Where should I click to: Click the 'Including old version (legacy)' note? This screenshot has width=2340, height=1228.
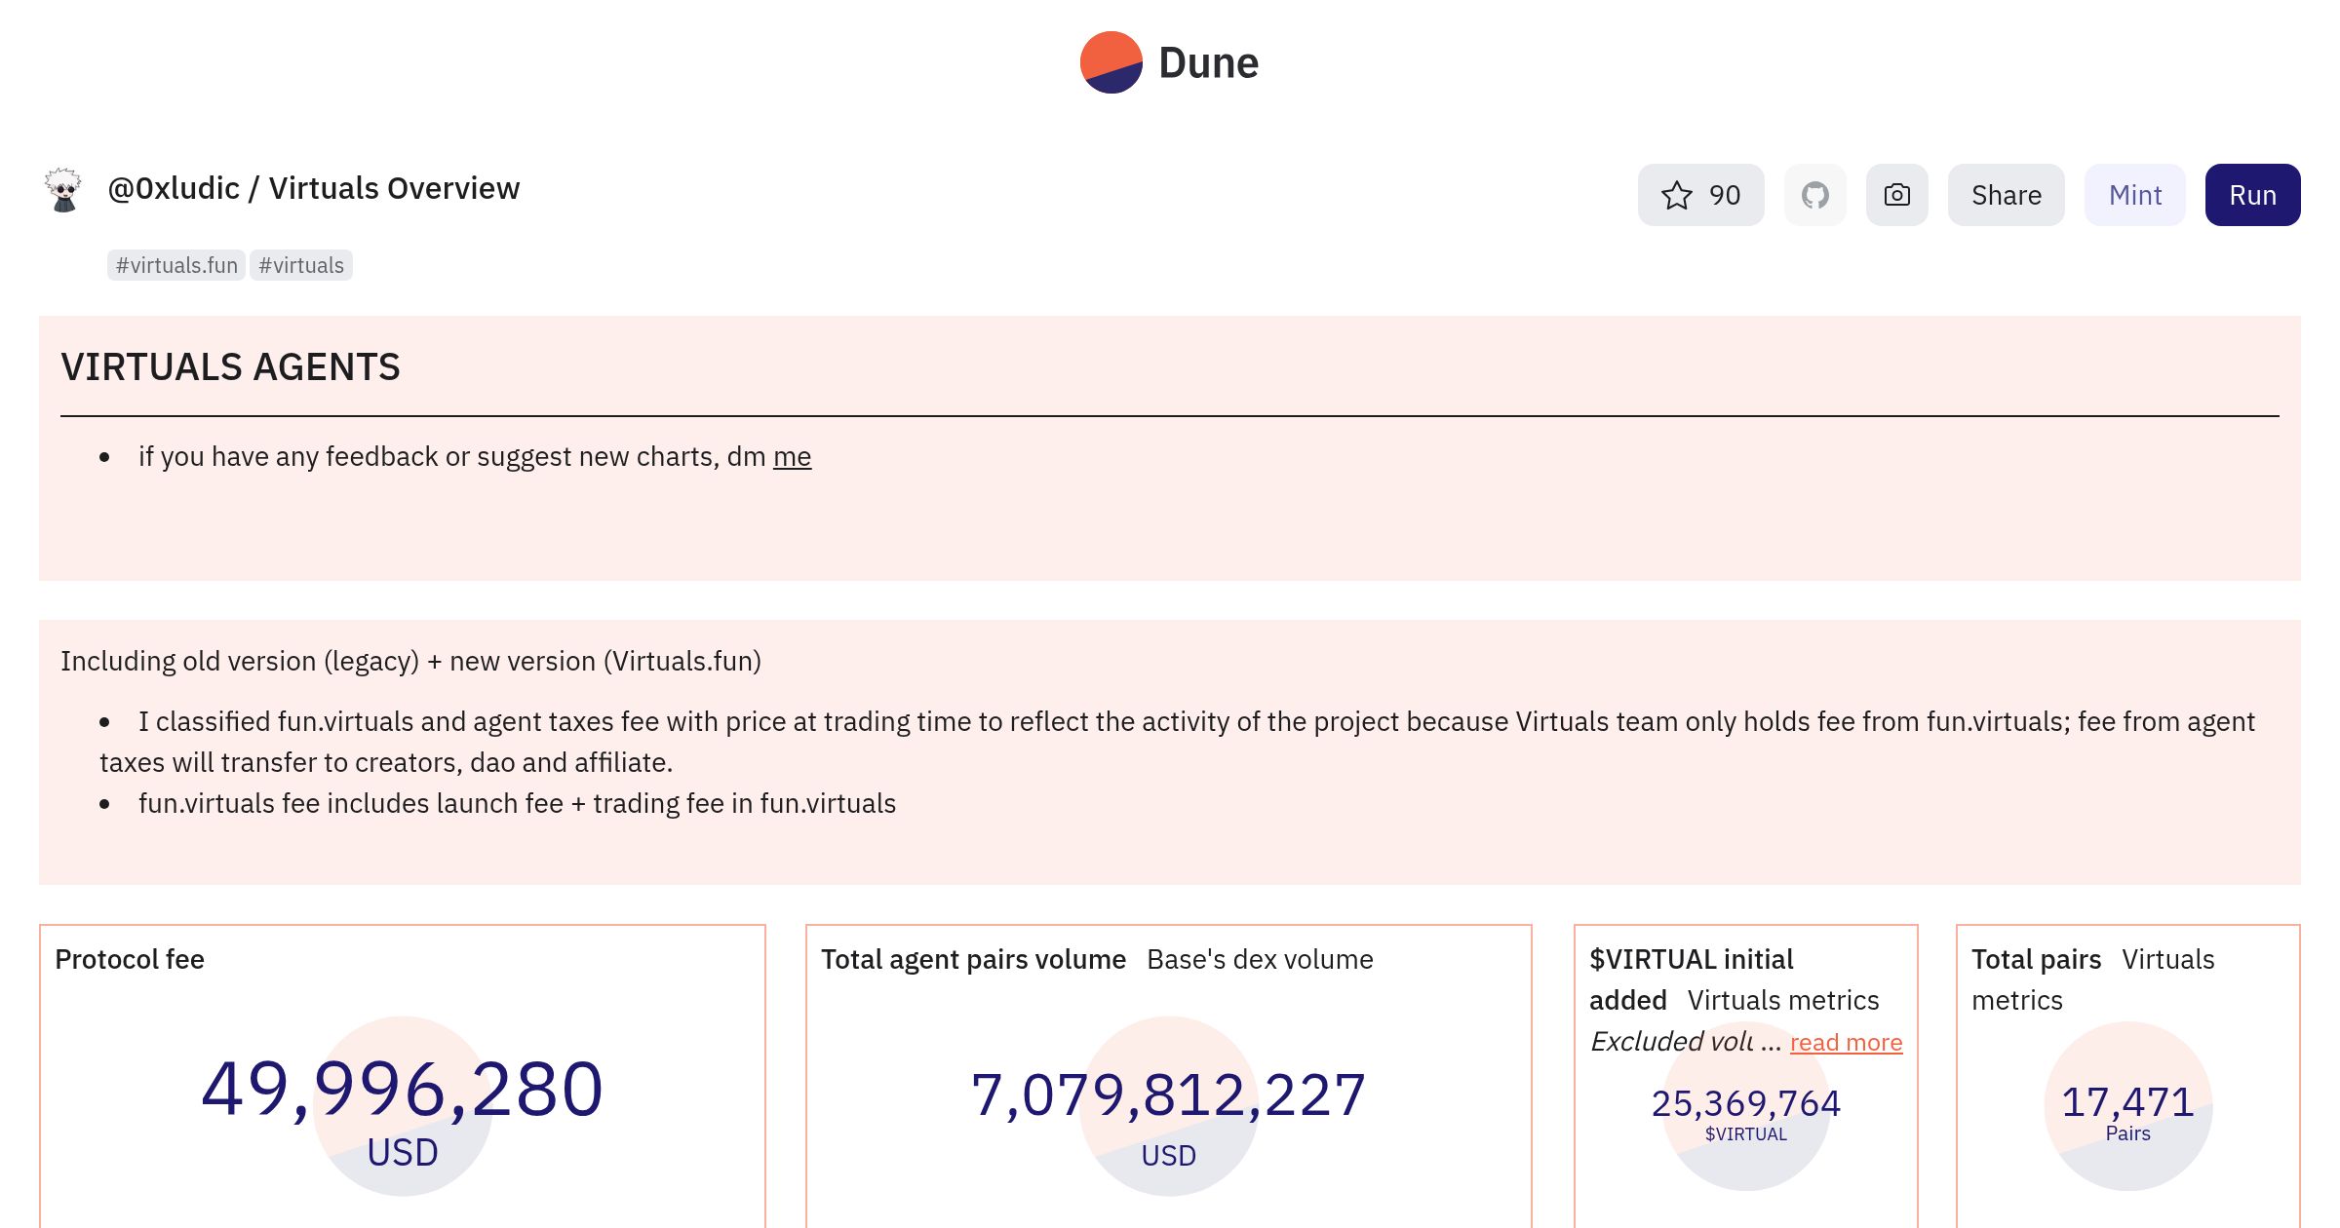coord(410,661)
